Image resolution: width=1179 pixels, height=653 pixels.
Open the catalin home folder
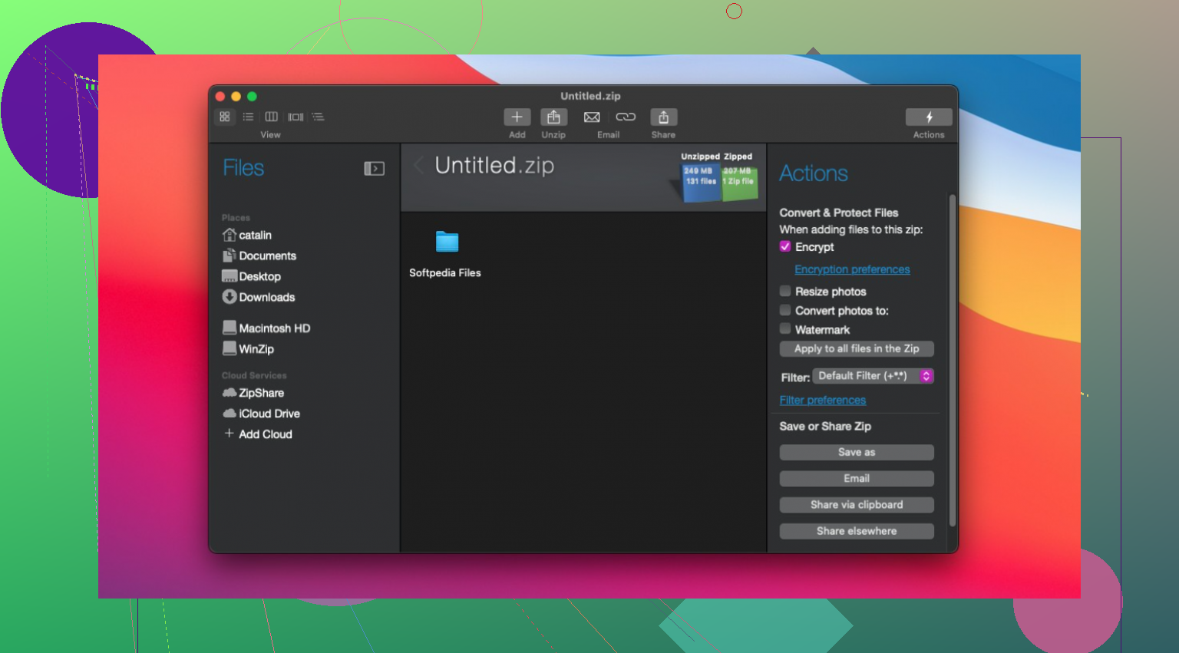(247, 235)
